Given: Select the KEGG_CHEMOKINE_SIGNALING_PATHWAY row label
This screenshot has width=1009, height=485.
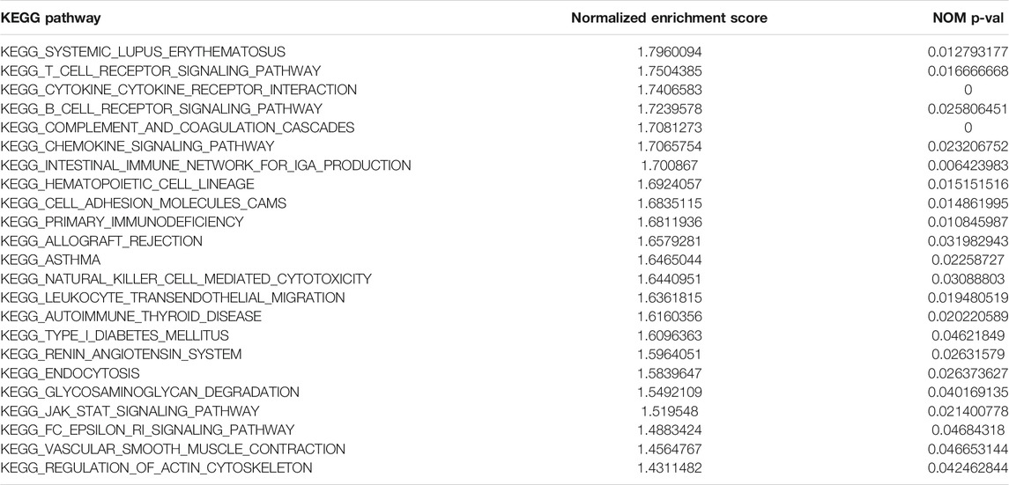Looking at the screenshot, I should click(x=137, y=146).
